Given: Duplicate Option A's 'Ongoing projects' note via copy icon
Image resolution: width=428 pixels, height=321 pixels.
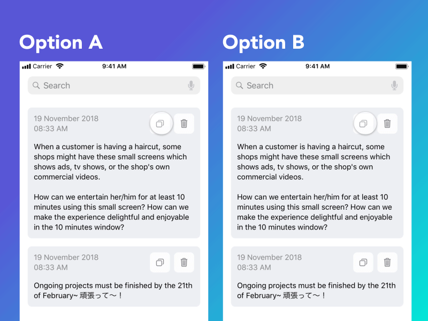Looking at the screenshot, I should (x=160, y=262).
